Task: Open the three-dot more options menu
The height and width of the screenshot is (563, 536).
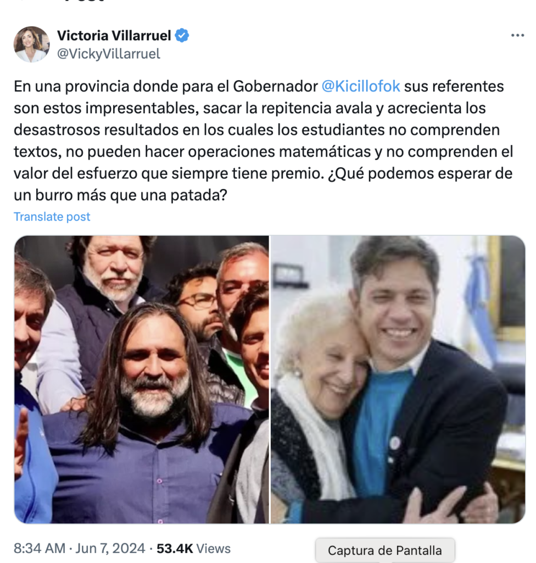Action: point(517,35)
